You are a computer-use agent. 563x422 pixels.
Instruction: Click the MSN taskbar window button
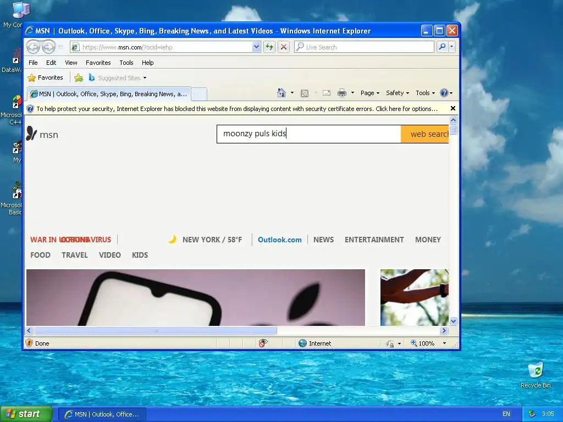pos(102,414)
